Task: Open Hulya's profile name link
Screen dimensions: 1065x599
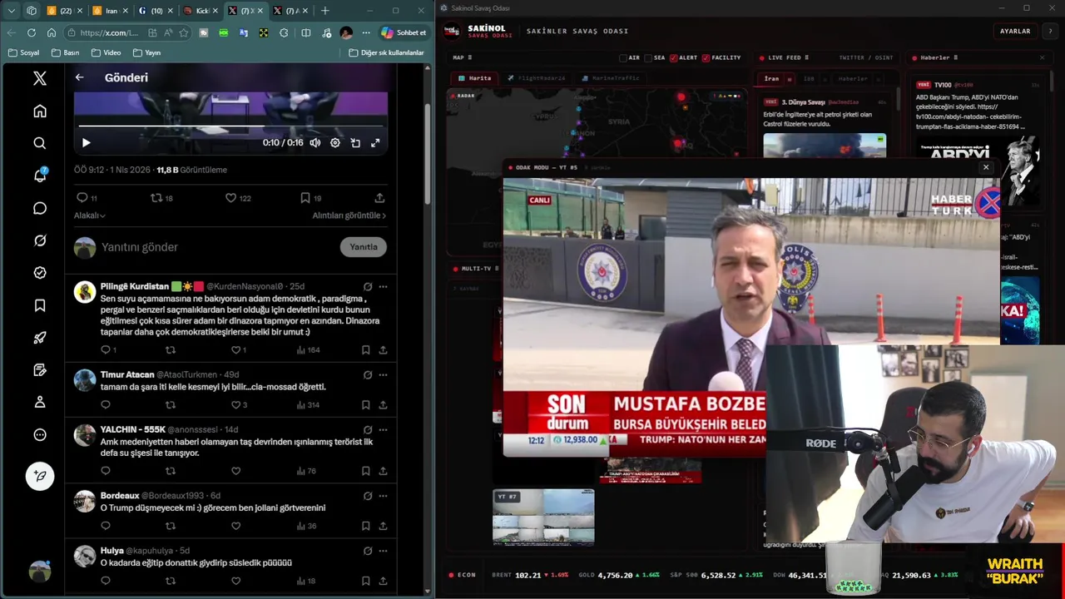Action: pos(111,551)
